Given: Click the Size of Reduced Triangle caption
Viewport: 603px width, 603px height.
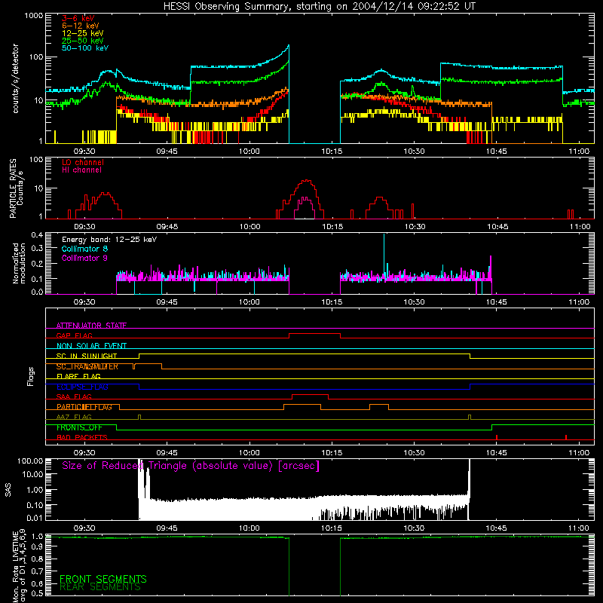Looking at the screenshot, I should tap(191, 466).
